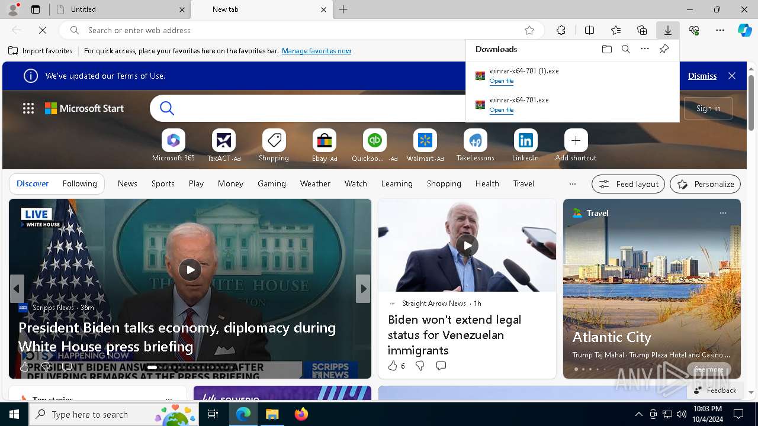Open a new tab with plus button
Screen dimensions: 758x426
tap(343, 9)
